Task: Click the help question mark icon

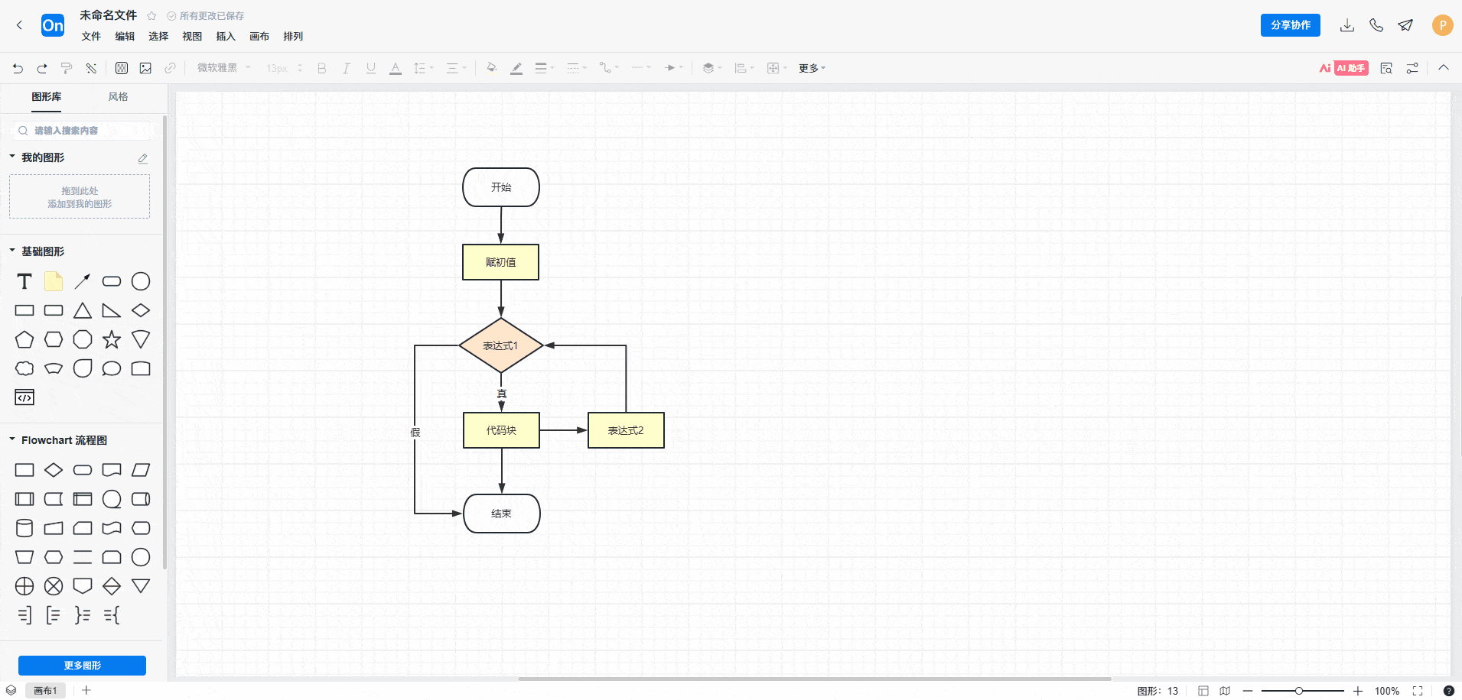Action: tap(1448, 691)
